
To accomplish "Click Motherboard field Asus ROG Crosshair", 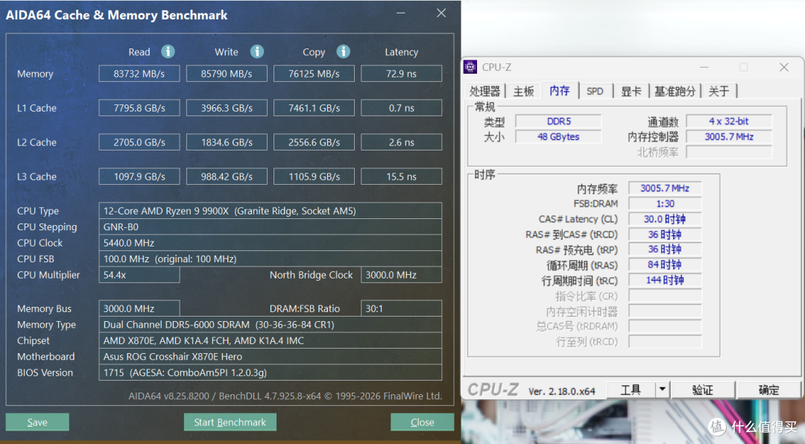I will (270, 356).
